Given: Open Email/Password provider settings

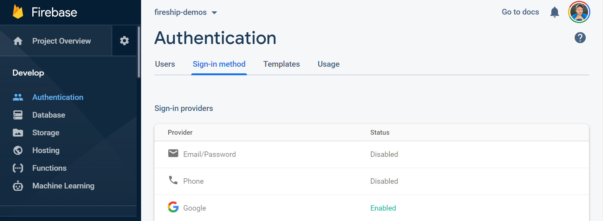Looking at the screenshot, I should (210, 154).
